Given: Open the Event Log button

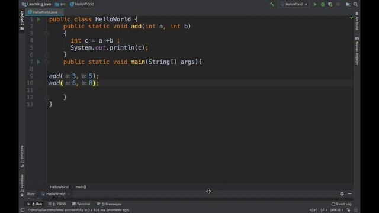Looking at the screenshot, I should (x=341, y=204).
